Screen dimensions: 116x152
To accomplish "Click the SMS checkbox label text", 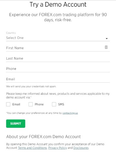I will coord(61,104).
